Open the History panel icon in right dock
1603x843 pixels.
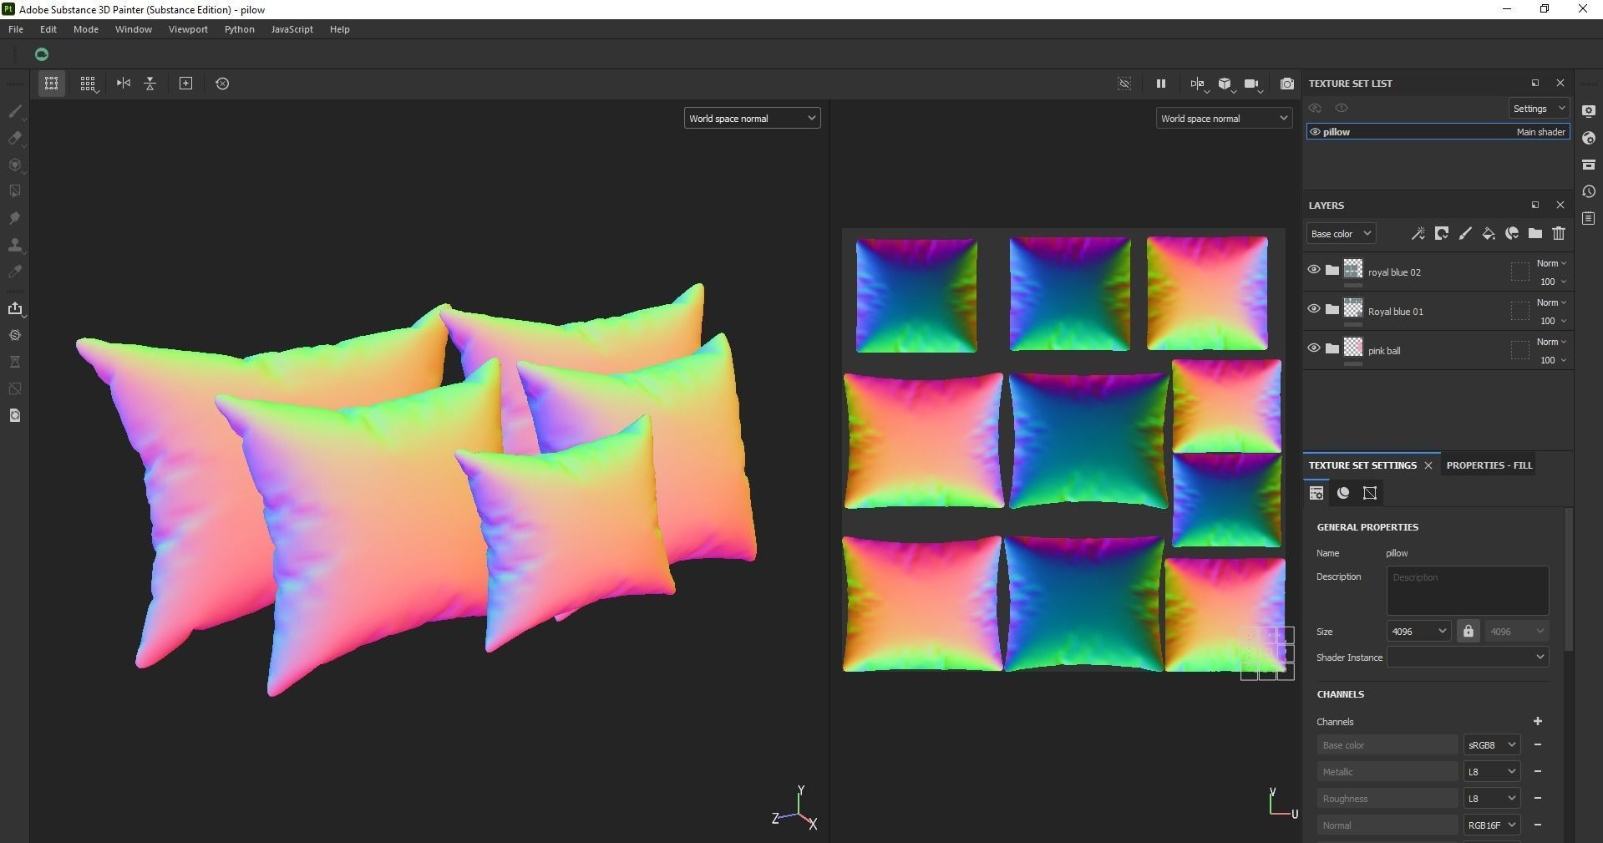point(1589,191)
